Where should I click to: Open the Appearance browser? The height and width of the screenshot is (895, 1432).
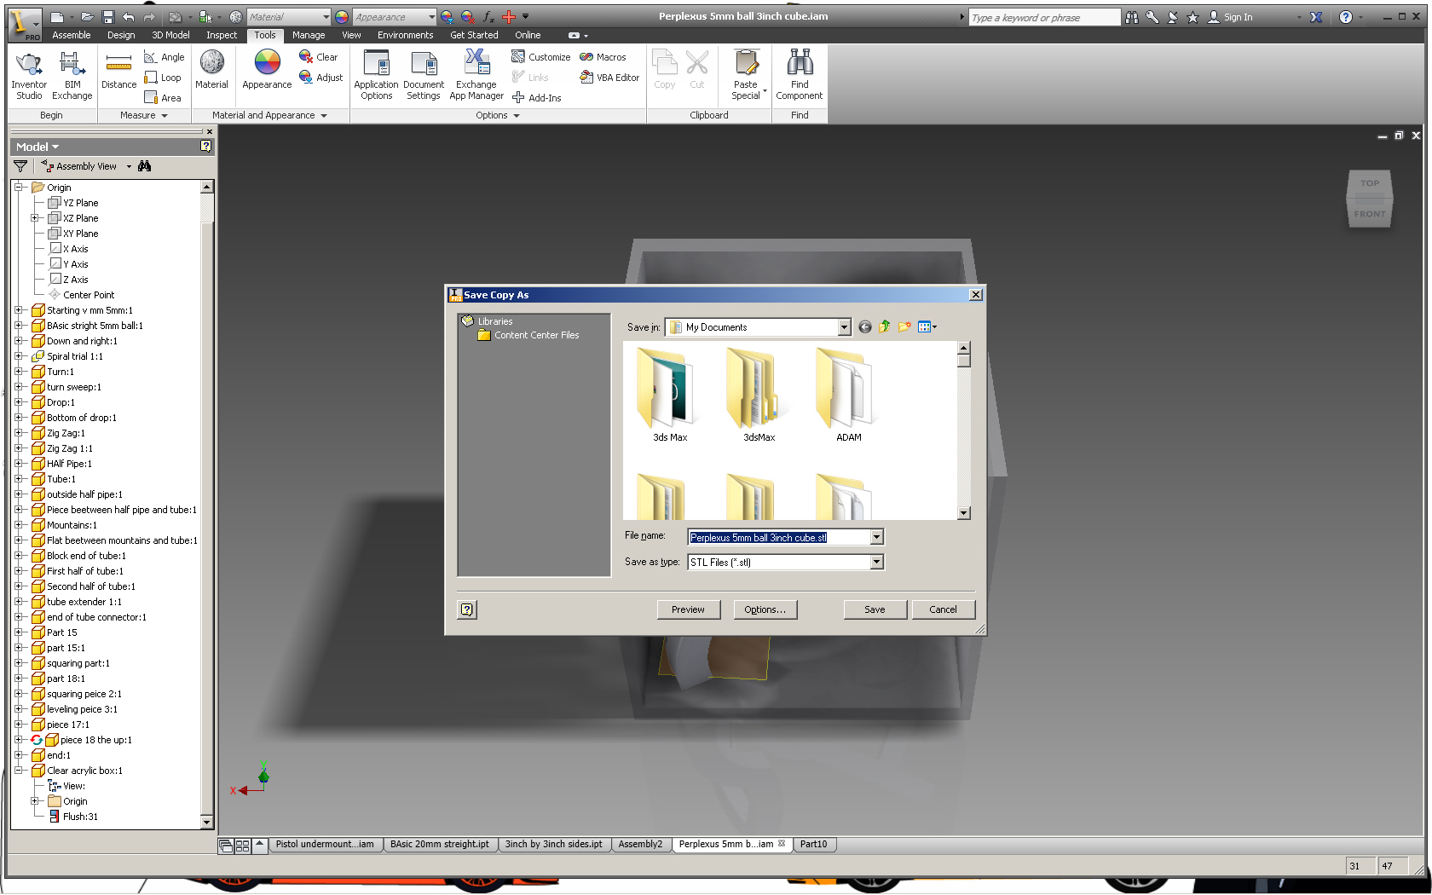(267, 70)
